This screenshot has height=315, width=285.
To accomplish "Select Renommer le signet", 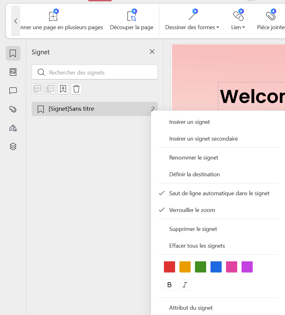I will [x=194, y=157].
